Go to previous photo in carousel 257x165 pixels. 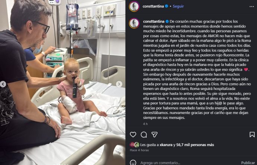(x=3, y=84)
